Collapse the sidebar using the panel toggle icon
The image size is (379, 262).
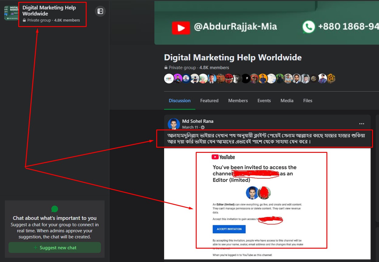click(x=100, y=12)
